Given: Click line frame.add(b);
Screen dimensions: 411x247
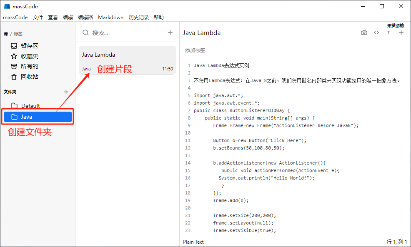Looking at the screenshot, I should 231,200.
